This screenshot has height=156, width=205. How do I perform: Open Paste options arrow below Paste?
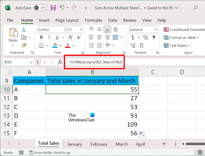tap(13, 45)
